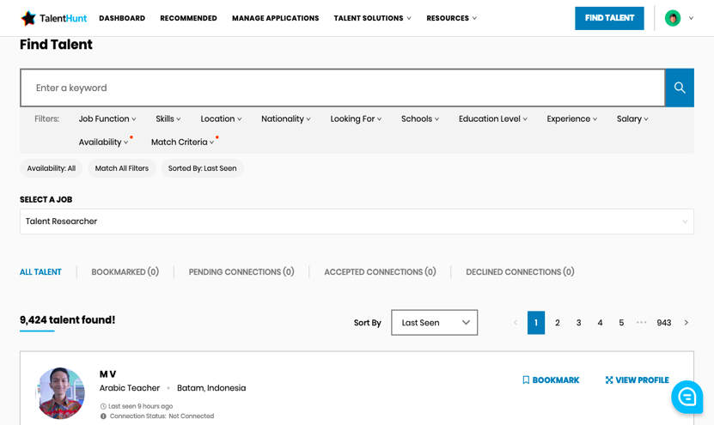
Task: Open the Skills filter dropdown
Action: 168,119
